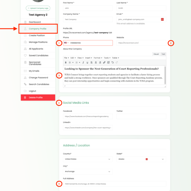Go to Manage Positions page
This screenshot has width=191, height=191.
click(x=38, y=42)
